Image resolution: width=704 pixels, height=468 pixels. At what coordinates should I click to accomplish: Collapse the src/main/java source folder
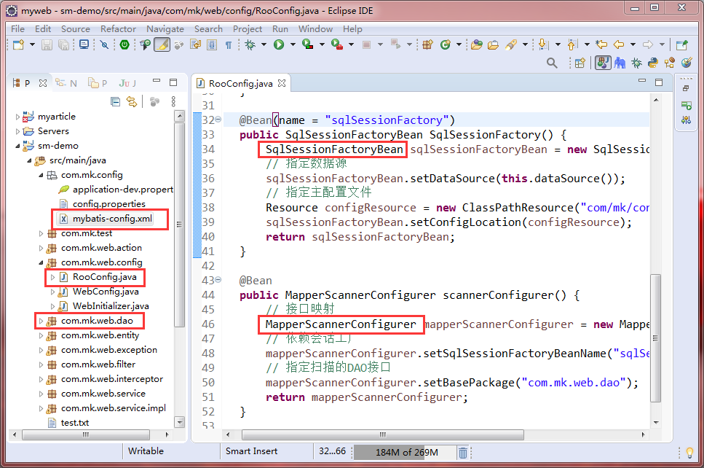point(29,160)
